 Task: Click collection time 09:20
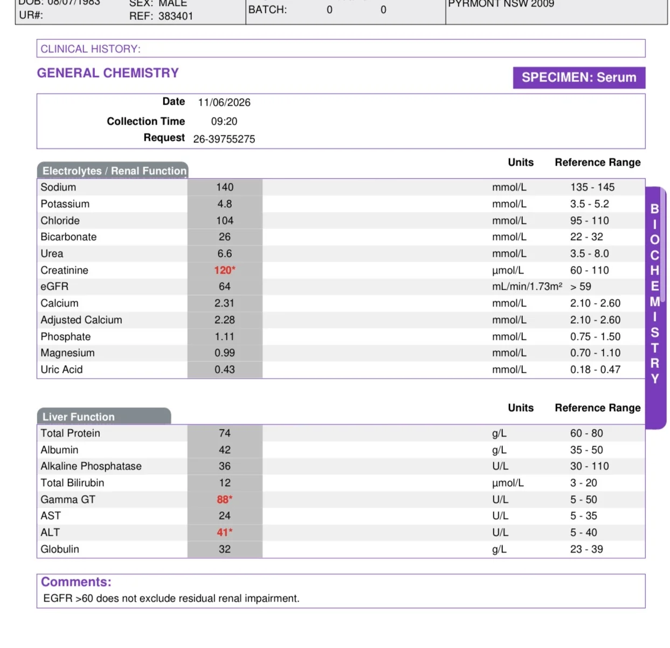pyautogui.click(x=224, y=121)
